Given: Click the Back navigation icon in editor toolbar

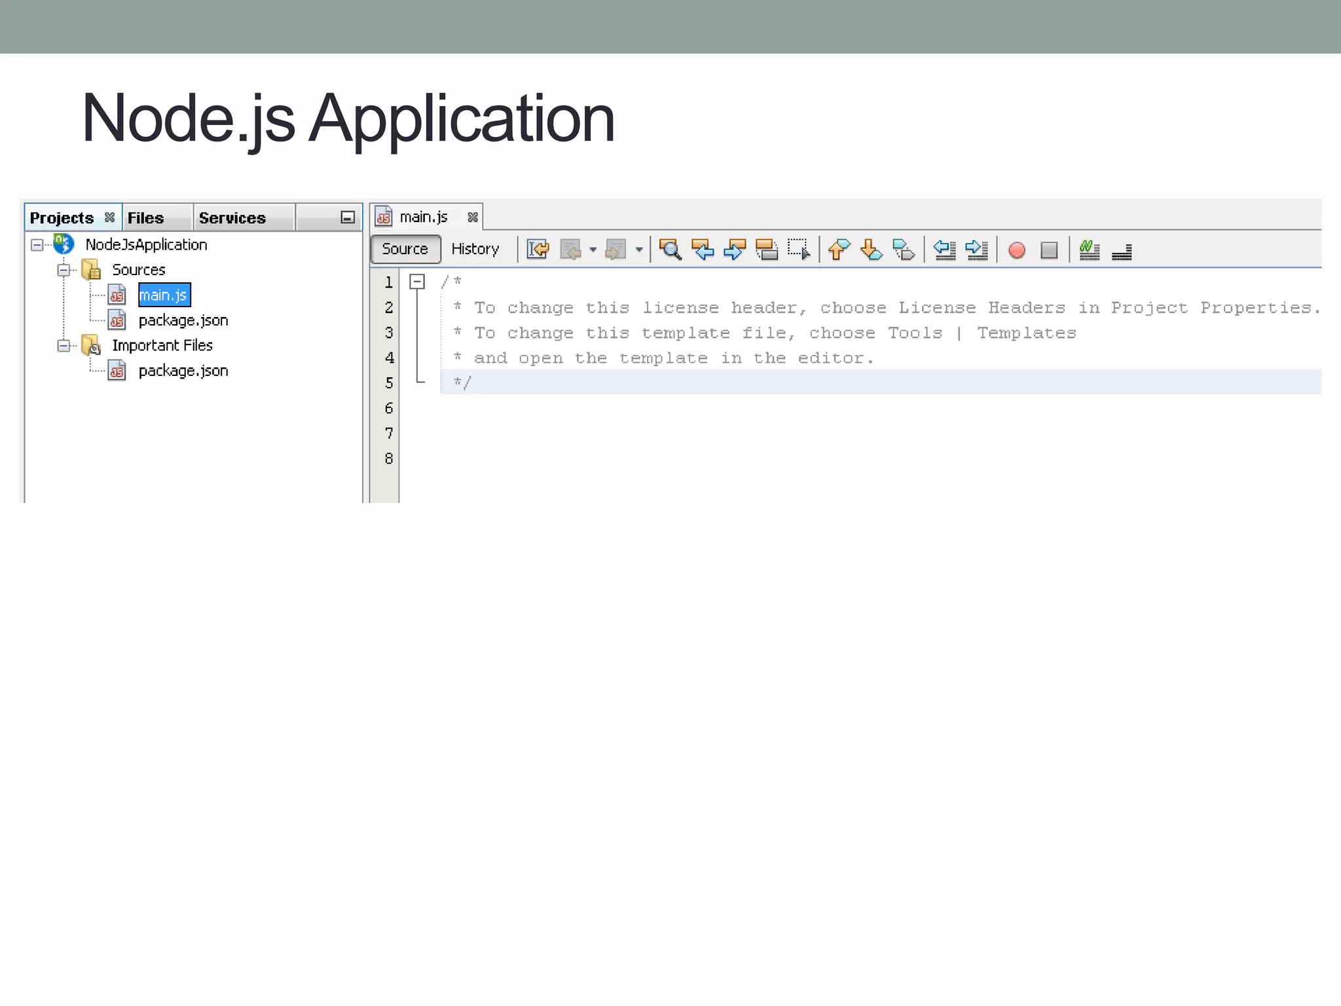Looking at the screenshot, I should (571, 250).
